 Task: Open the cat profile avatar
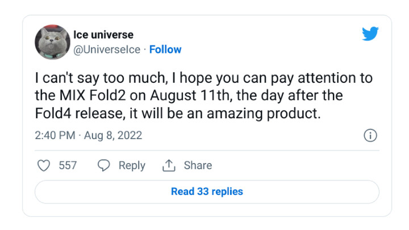[52, 42]
